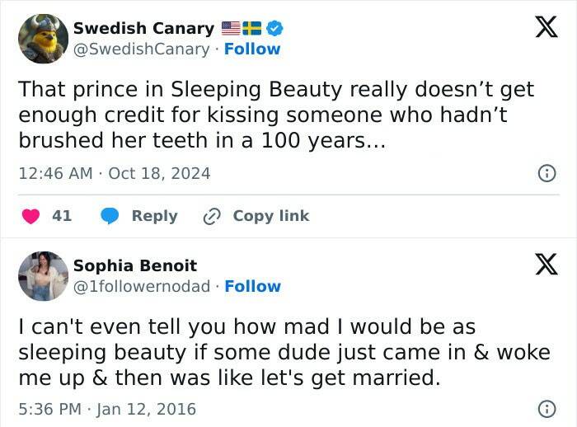Open Swedish Canary's avatar picture
Viewport: 577px width, 427px height.
[43, 39]
